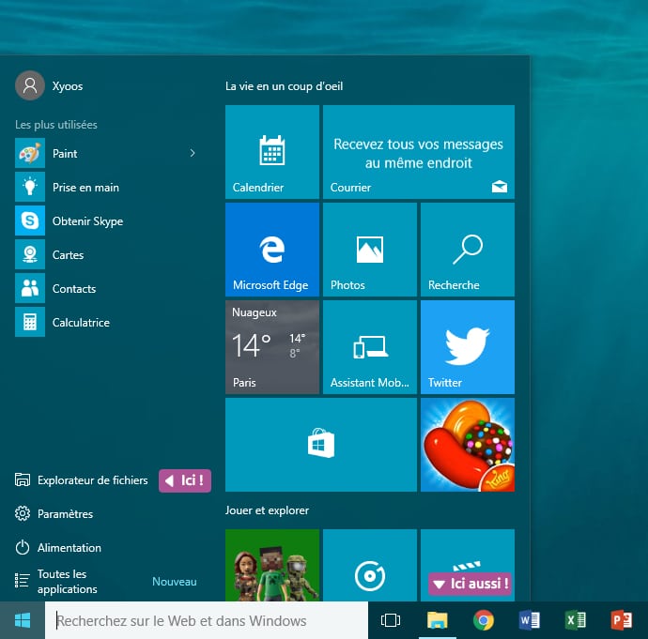Launch the Candy Crush tile
The image size is (648, 639).
coord(468,445)
